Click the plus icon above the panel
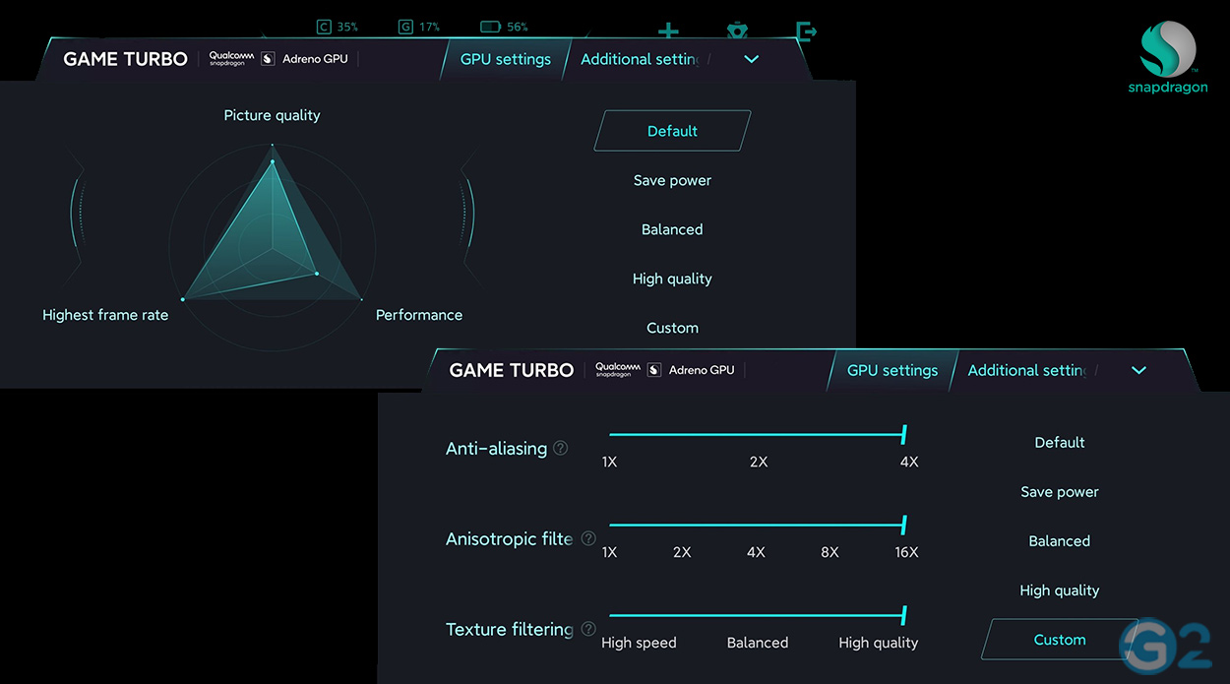The width and height of the screenshot is (1230, 684). (667, 31)
